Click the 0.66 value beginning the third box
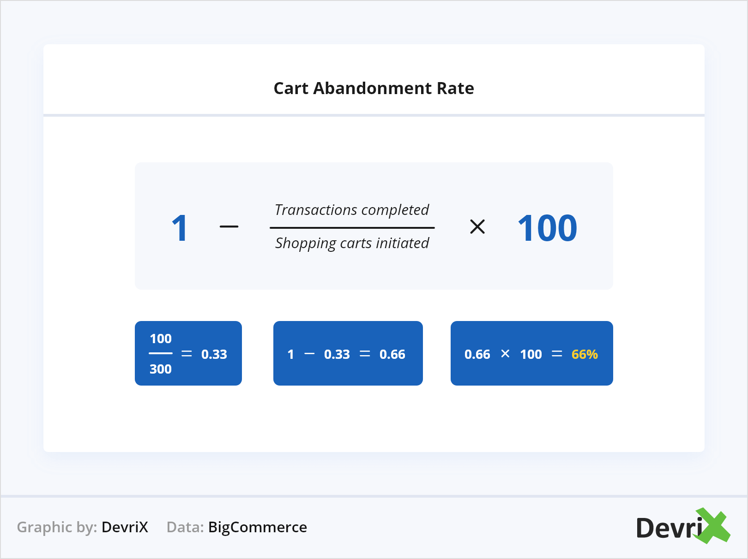 477,354
